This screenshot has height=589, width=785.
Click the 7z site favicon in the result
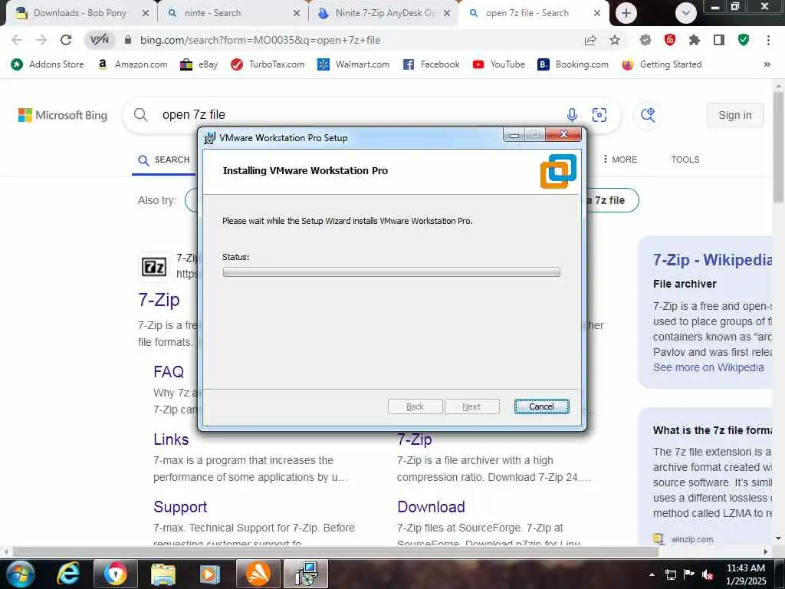click(153, 267)
